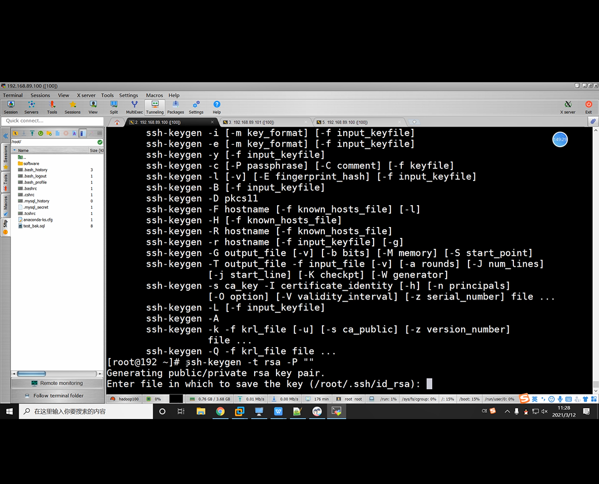The height and width of the screenshot is (484, 599).
Task: Click the file list horizontal scrollbar
Action: coord(57,374)
